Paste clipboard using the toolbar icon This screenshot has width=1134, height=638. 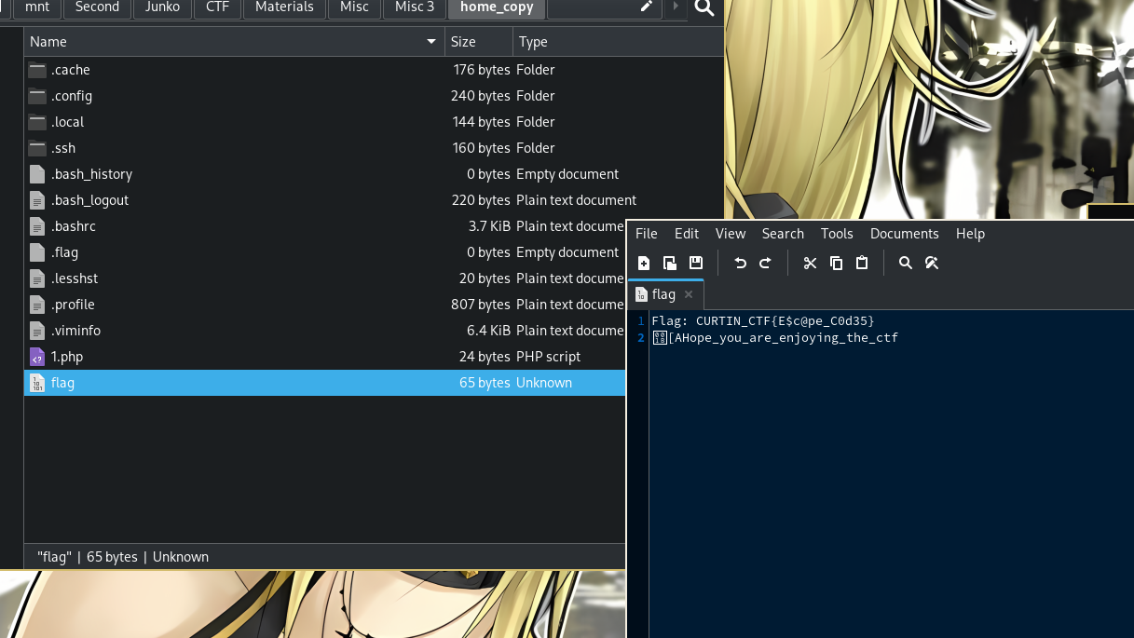[x=862, y=264]
